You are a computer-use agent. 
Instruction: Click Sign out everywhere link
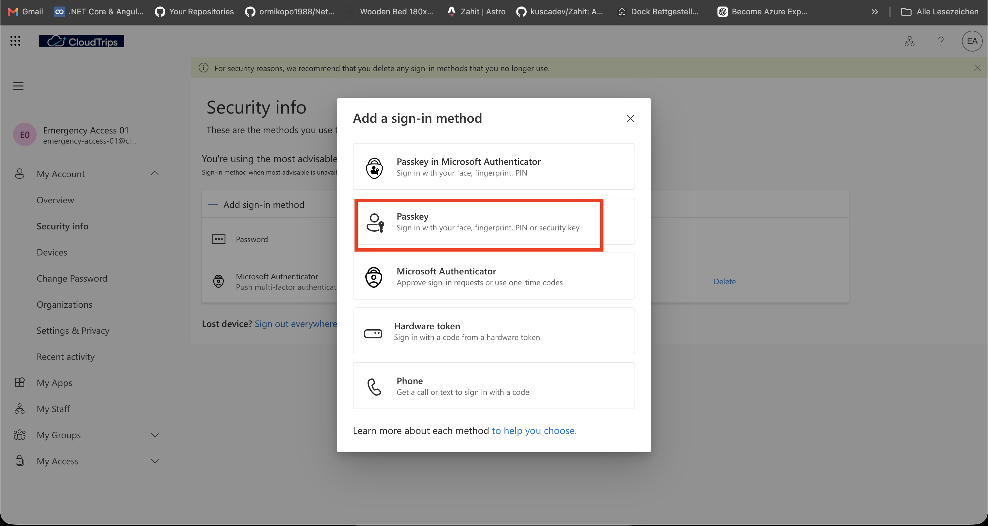click(296, 323)
